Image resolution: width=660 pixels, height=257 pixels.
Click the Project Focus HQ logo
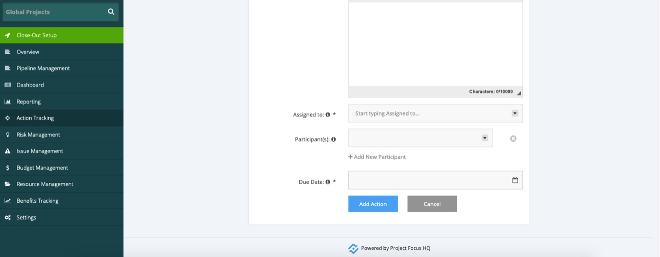pyautogui.click(x=353, y=248)
